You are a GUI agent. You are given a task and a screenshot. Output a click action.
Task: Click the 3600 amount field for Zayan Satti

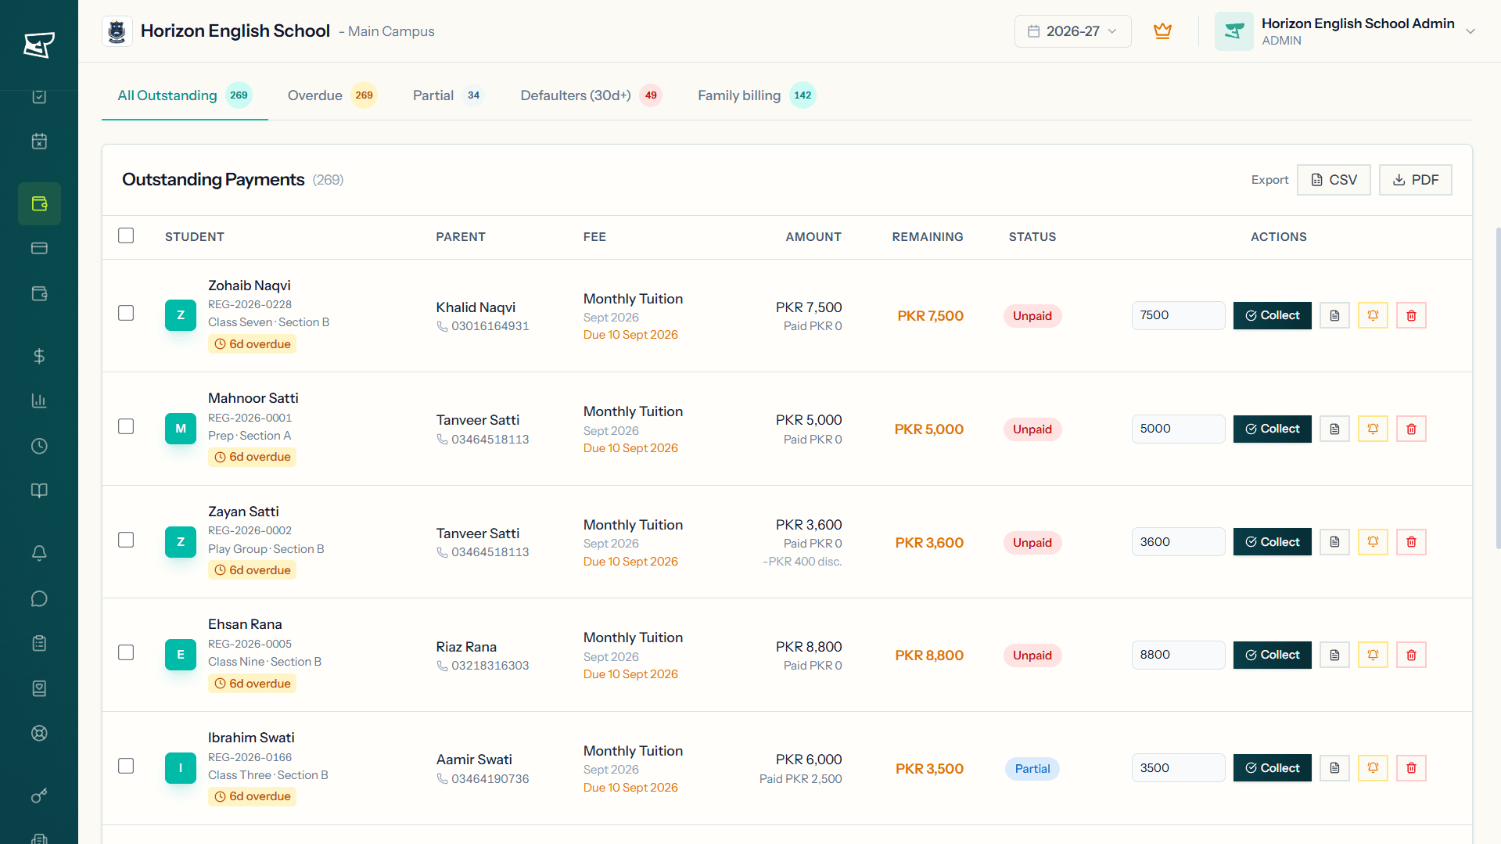1178,542
